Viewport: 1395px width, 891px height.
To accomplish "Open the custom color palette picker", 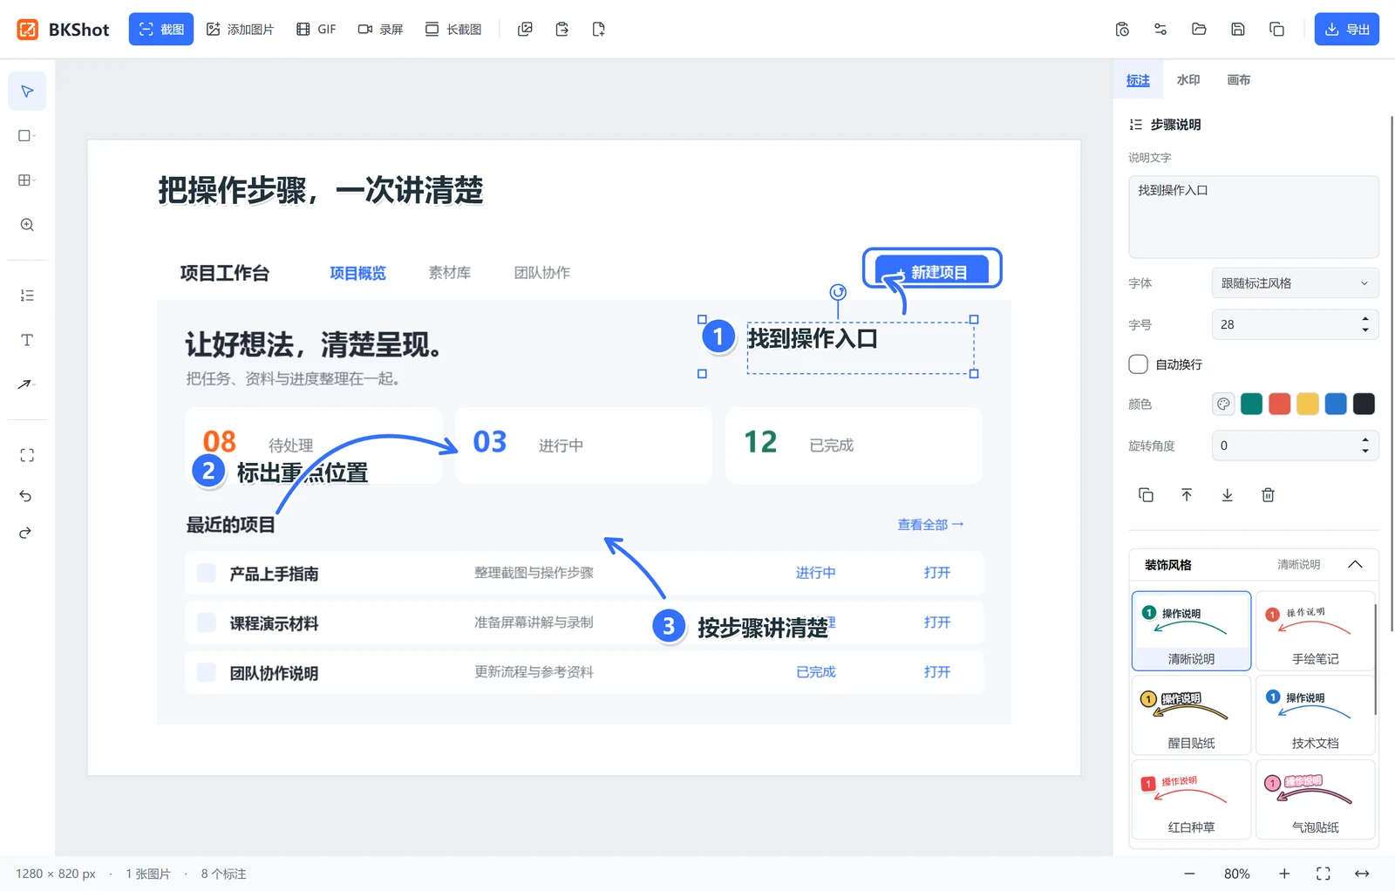I will pos(1223,404).
